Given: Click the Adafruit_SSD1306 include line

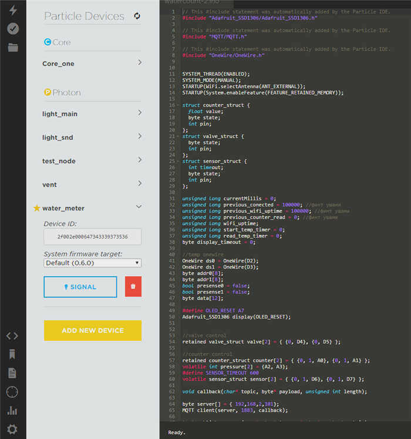Looking at the screenshot, I should [250, 18].
